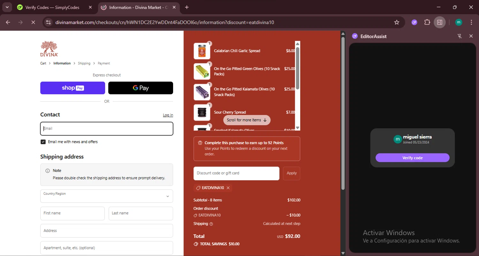Close the Verify Codes SimplyCodes tab
The width and height of the screenshot is (479, 256).
point(90,7)
